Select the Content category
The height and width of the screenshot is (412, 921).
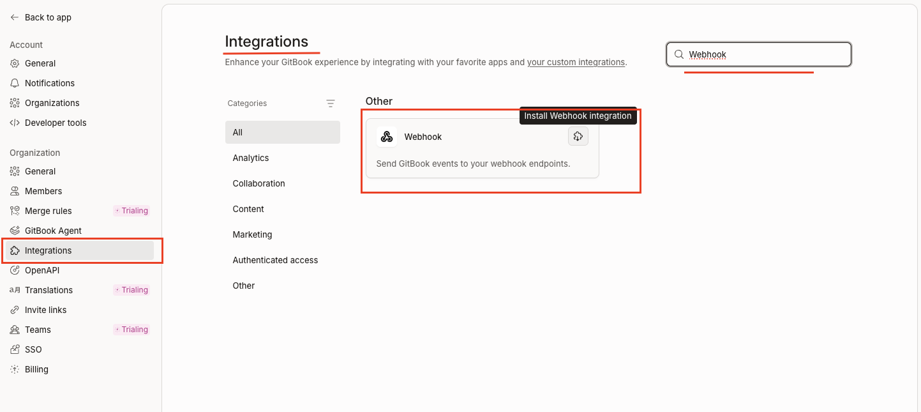click(x=283, y=209)
